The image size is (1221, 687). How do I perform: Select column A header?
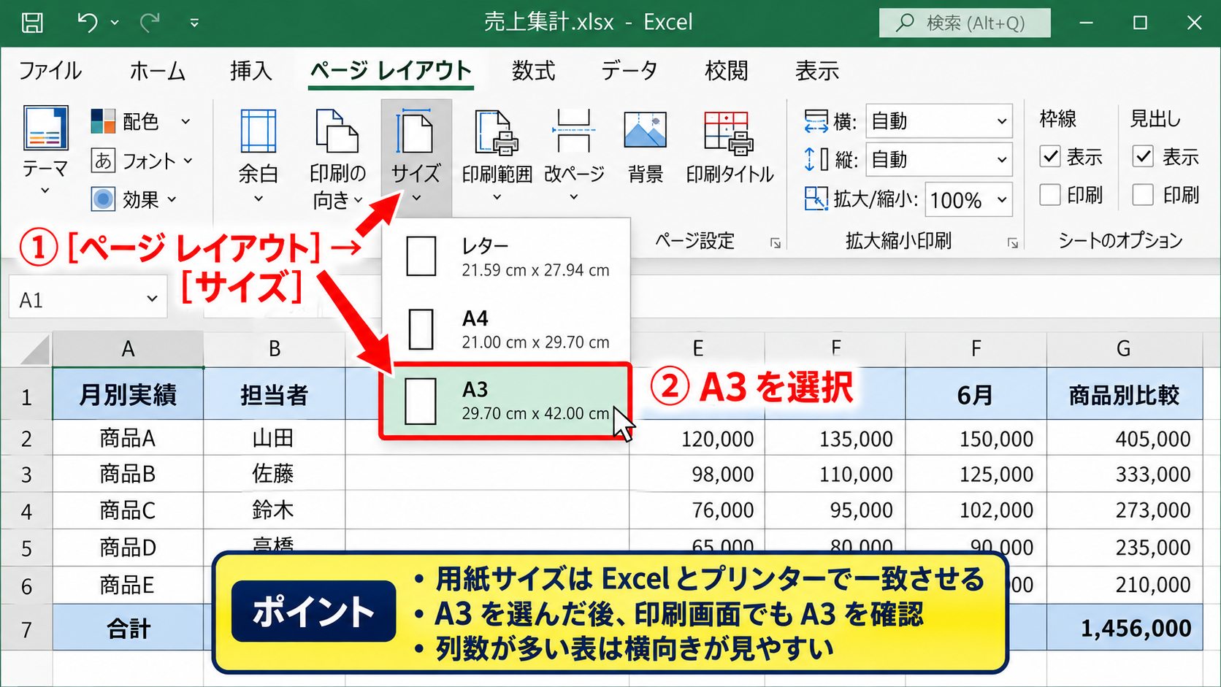tap(128, 349)
